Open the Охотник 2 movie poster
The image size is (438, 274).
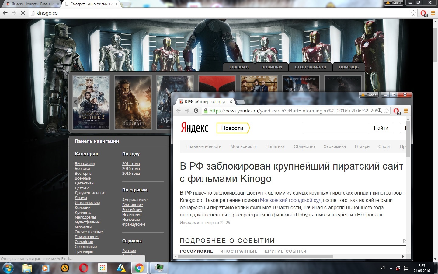click(91, 102)
